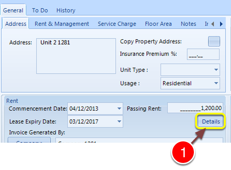Viewport: 231px width, 170px height.
Task: Open the Rent & Management tab
Action: (62, 24)
